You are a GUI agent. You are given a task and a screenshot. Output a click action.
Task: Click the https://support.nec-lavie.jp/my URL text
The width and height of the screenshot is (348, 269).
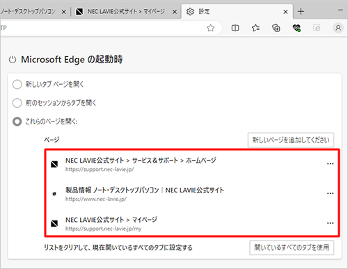click(103, 229)
